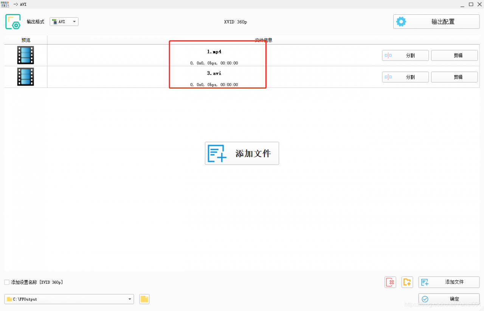Enable the 添加设置名称 [XVID 360p] checkbox
Screen dimensions: 484x311
click(7, 282)
